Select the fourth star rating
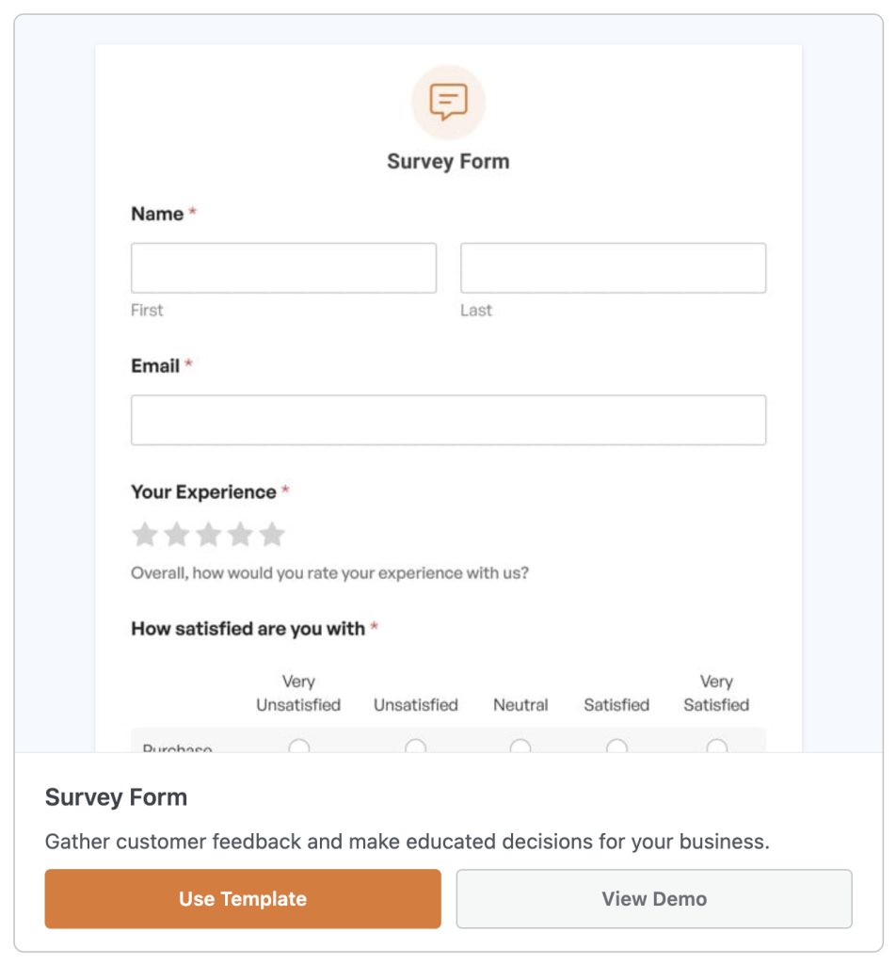896x964 pixels. 240,534
